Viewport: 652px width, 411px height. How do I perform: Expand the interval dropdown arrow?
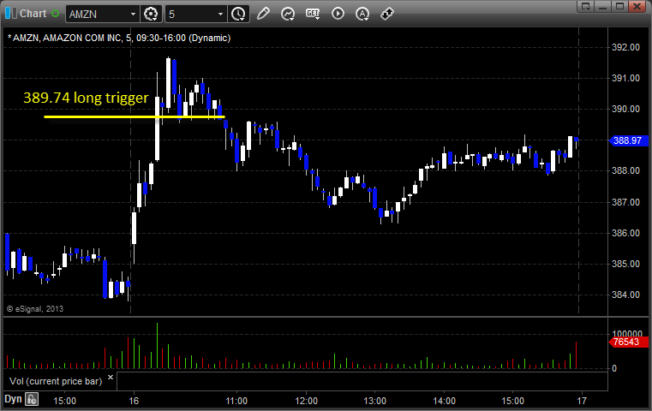[x=221, y=15]
